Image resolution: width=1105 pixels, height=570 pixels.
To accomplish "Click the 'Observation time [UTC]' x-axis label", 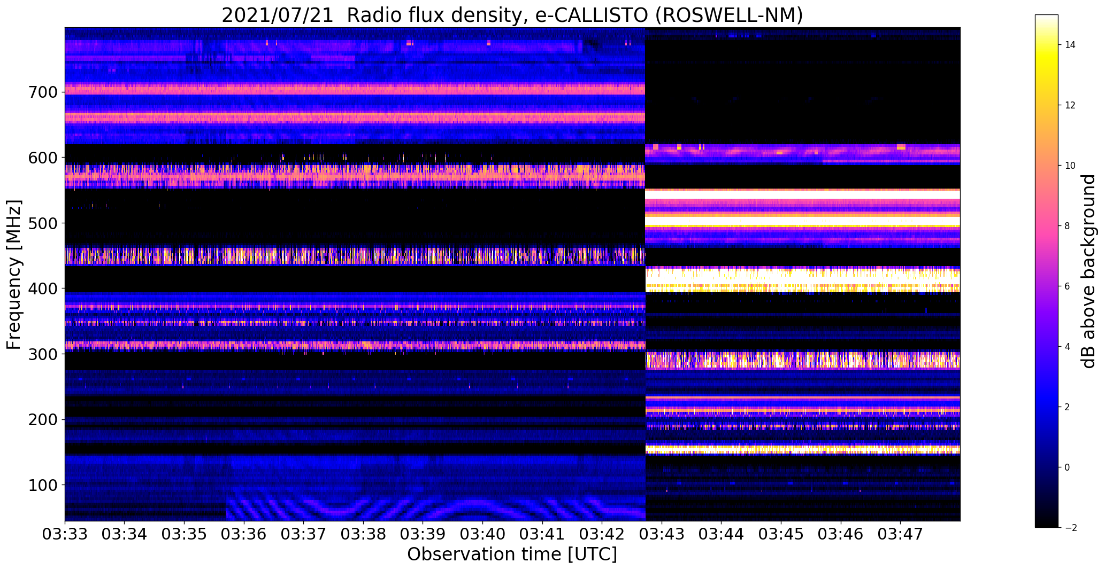I will click(x=512, y=555).
